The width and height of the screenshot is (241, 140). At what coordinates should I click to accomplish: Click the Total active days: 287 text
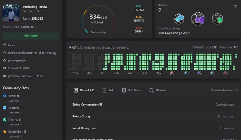pos(204,47)
